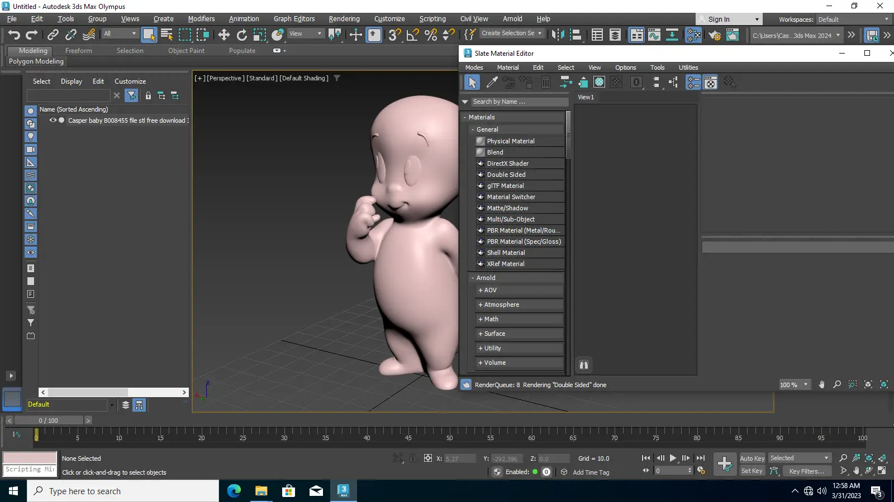
Task: Pick material from object with eyedropper
Action: point(492,83)
